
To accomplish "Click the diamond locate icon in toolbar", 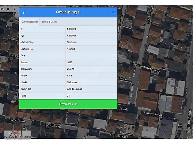I will [x=8, y=9].
